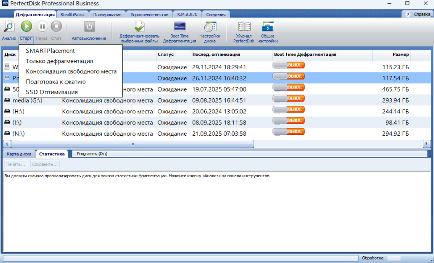Collapse the Старт dropdown arrow
The image size is (434, 263).
26,42
